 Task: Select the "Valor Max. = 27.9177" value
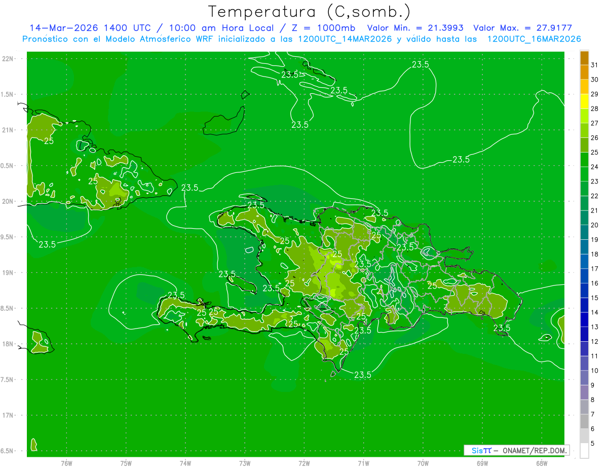[x=522, y=28]
